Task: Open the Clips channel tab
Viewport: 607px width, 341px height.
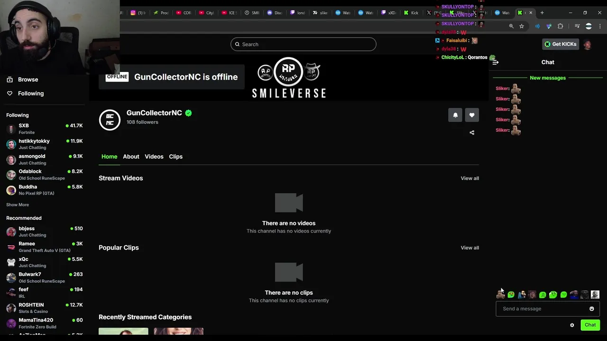Action: [175, 157]
